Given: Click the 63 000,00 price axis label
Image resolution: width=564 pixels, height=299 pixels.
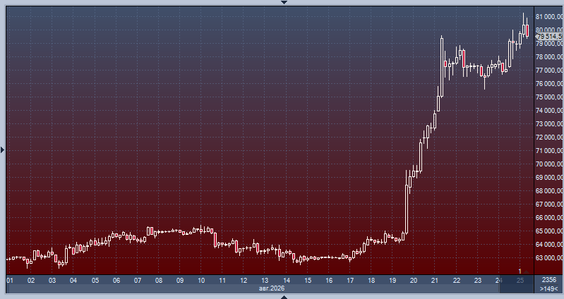Looking at the screenshot, I should (549, 258).
